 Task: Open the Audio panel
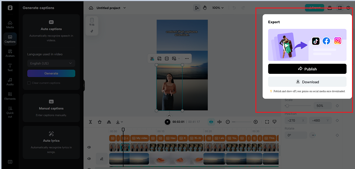10,82
